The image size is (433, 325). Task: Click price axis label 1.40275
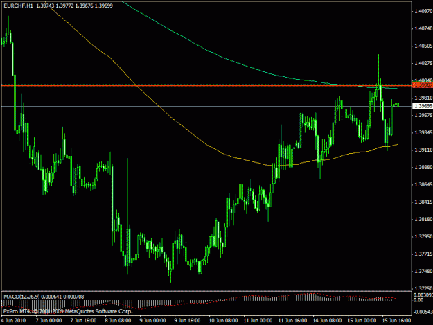click(423, 63)
